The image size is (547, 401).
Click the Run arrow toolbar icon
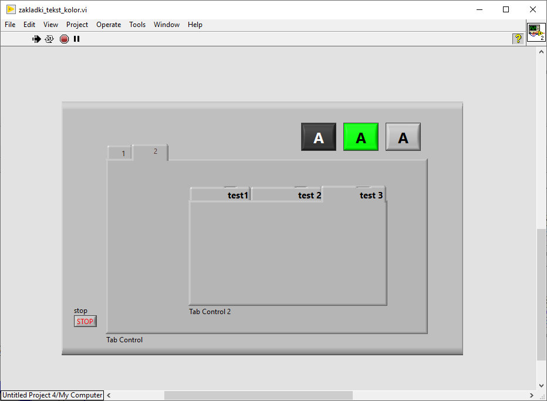coord(36,39)
